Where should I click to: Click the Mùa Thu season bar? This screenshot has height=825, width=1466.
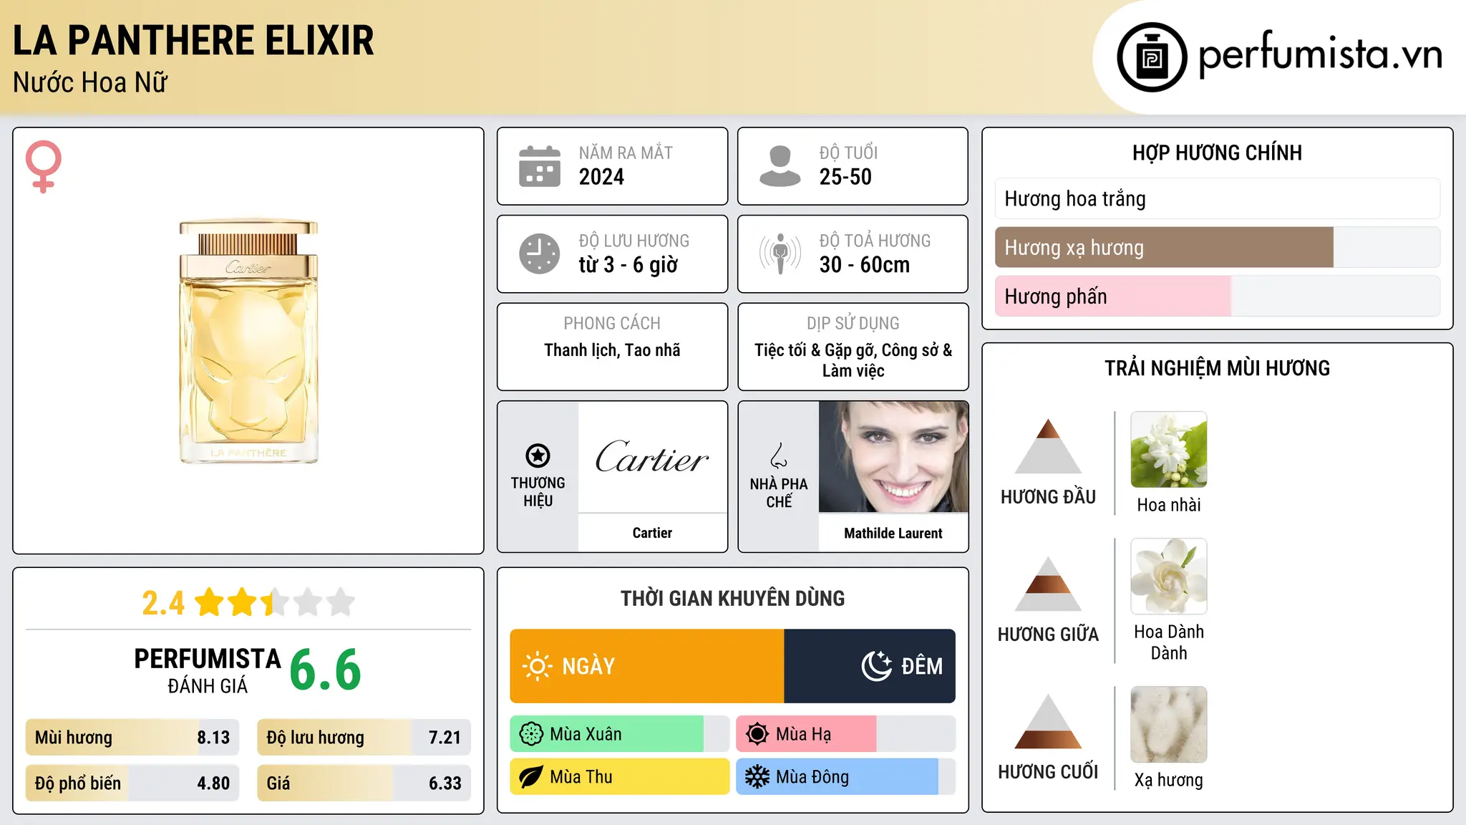(x=620, y=777)
